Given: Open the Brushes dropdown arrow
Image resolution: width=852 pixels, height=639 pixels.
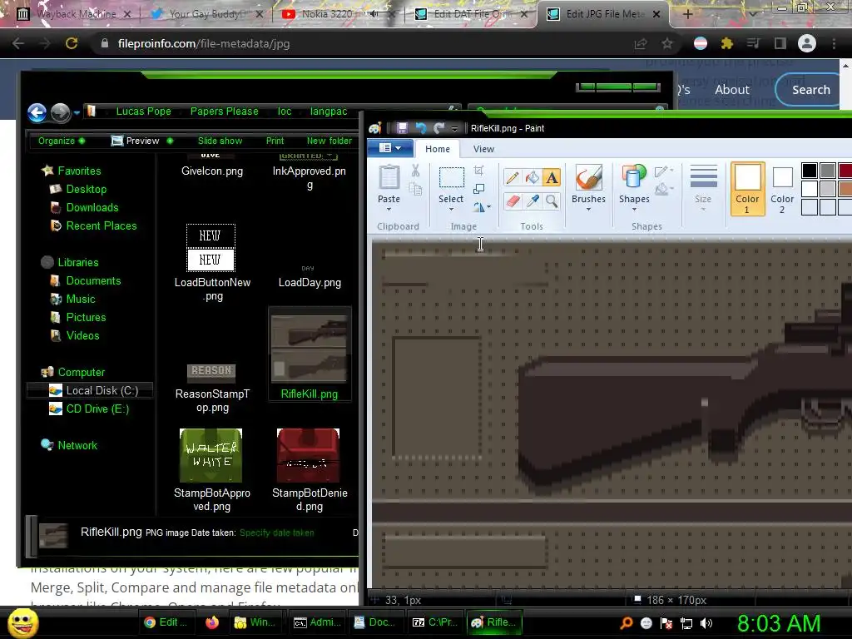Looking at the screenshot, I should (588, 209).
